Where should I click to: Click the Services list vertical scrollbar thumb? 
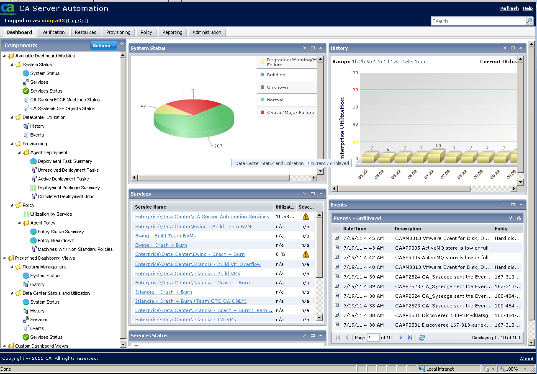[x=319, y=248]
